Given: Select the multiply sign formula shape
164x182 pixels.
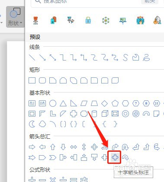Looking at the screenshot, I should 53,180.
